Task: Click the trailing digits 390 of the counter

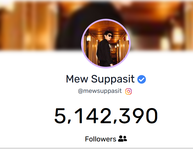Action: tap(138, 116)
